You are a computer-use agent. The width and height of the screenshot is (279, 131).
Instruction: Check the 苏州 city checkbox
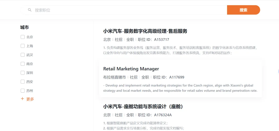click(22, 91)
